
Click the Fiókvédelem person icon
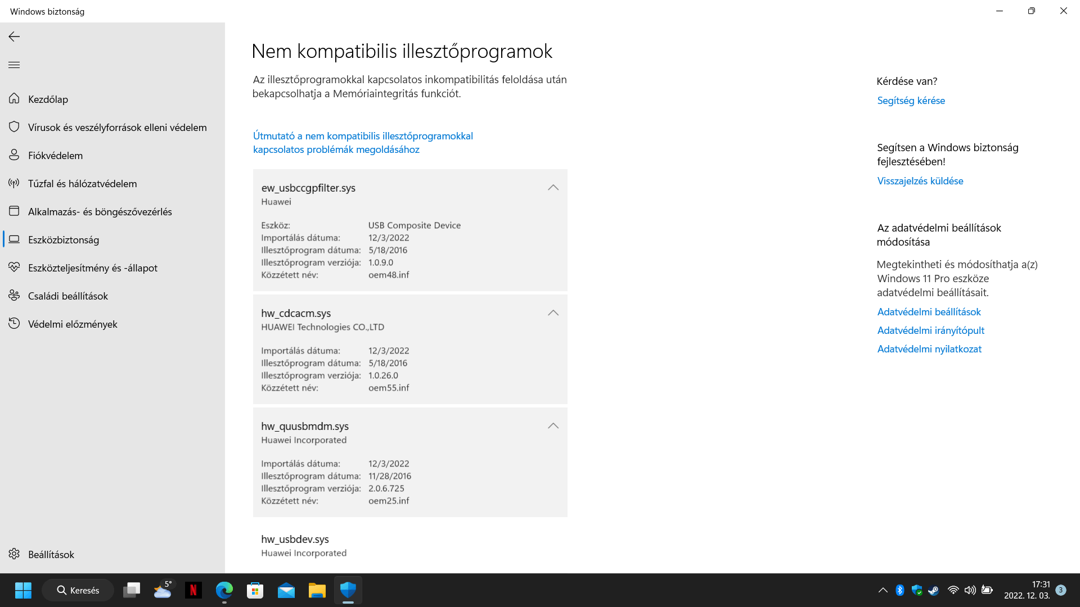[14, 155]
